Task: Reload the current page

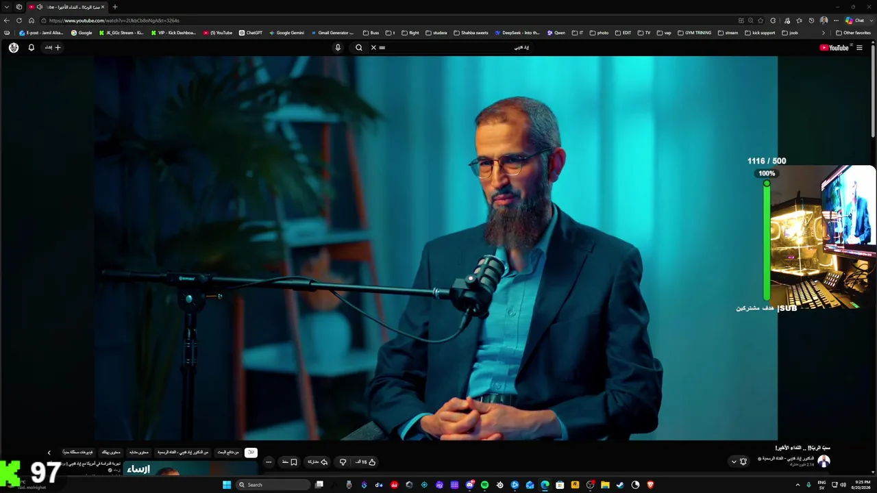Action: click(19, 21)
